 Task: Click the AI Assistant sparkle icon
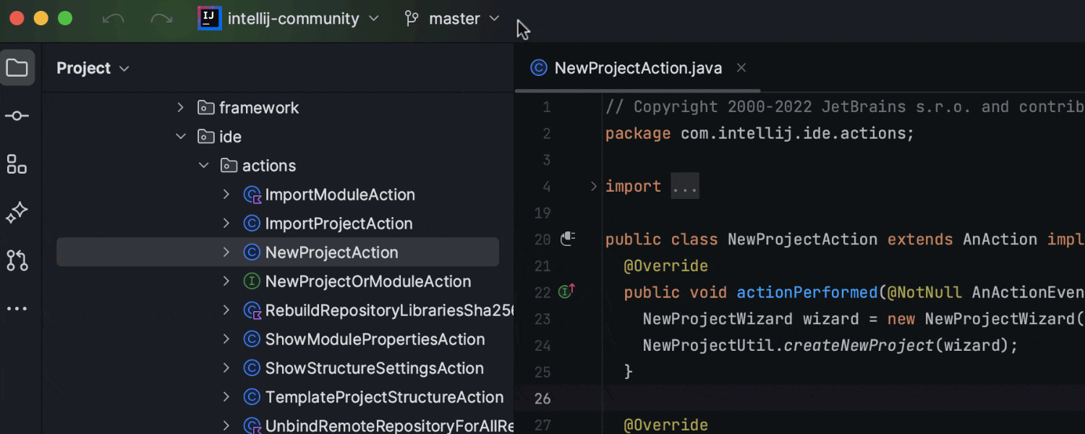[17, 213]
